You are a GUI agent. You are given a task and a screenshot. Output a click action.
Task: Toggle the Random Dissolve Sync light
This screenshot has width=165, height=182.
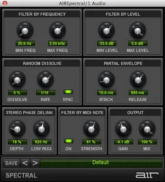[68, 92]
